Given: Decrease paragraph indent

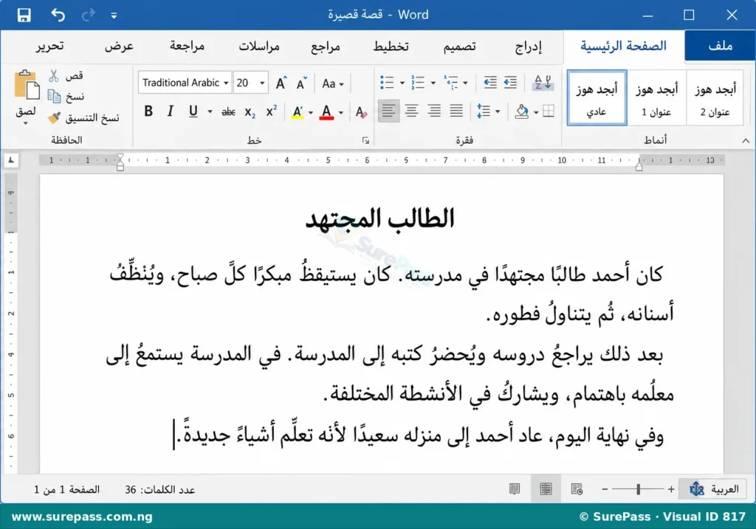Looking at the screenshot, I should (490, 83).
